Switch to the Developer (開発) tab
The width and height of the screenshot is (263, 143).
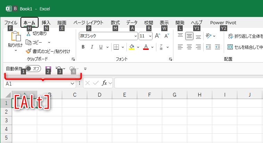[x=180, y=23]
